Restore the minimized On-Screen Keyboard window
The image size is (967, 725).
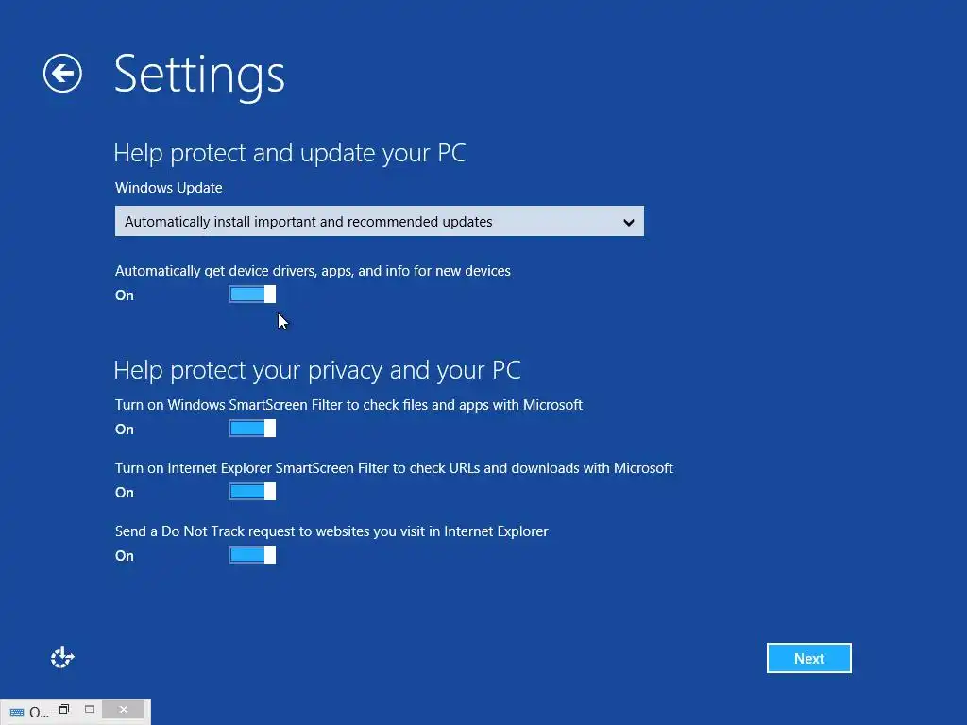click(x=64, y=709)
